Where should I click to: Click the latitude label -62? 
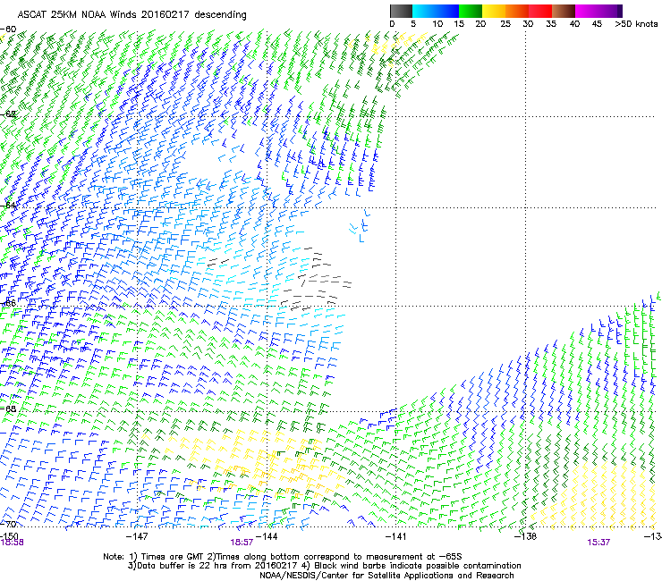point(8,114)
